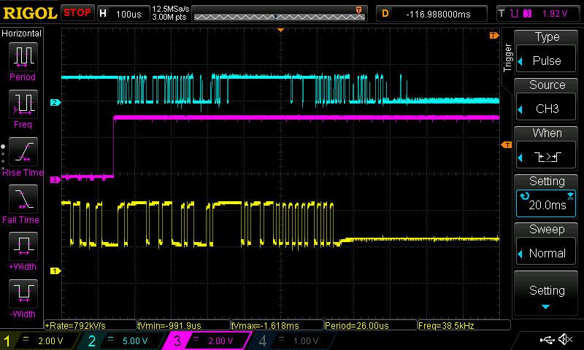Click the vertical Trigger menu tab
This screenshot has height=350, width=584.
[x=507, y=58]
